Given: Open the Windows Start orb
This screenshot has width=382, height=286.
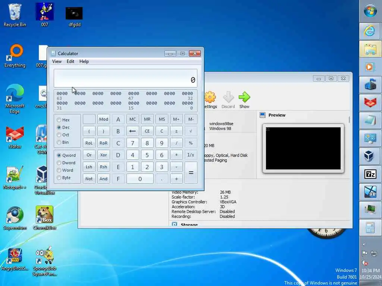Looking at the screenshot, I should click(x=370, y=11).
